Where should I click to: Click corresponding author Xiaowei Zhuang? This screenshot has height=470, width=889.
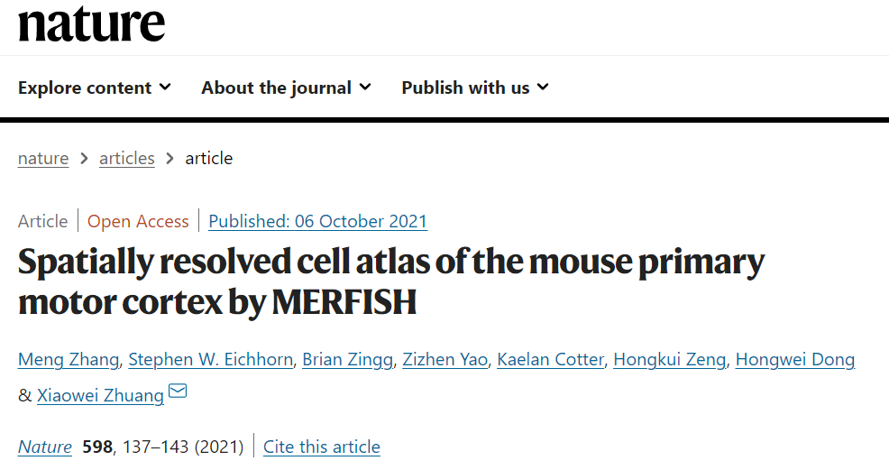[100, 395]
